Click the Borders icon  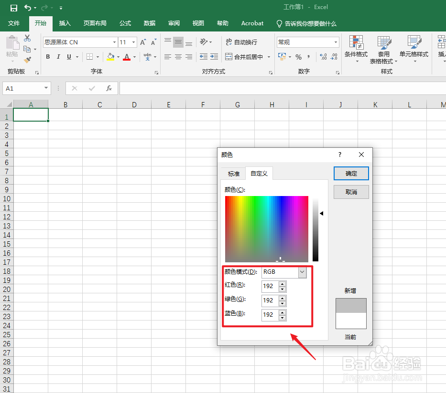point(89,57)
